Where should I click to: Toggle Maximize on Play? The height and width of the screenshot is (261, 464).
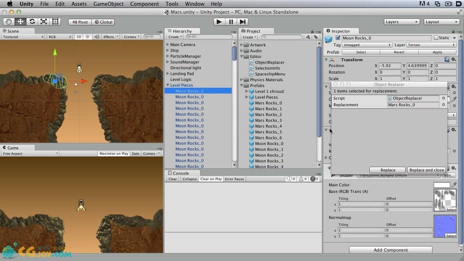coord(114,153)
